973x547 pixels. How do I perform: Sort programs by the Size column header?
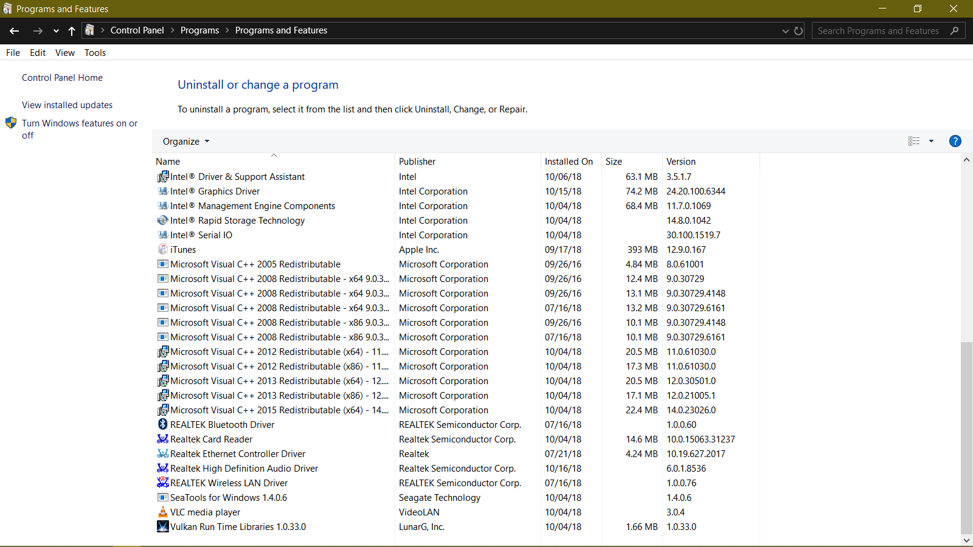(632, 162)
